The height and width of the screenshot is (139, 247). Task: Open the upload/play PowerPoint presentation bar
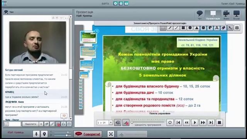[x=160, y=23]
